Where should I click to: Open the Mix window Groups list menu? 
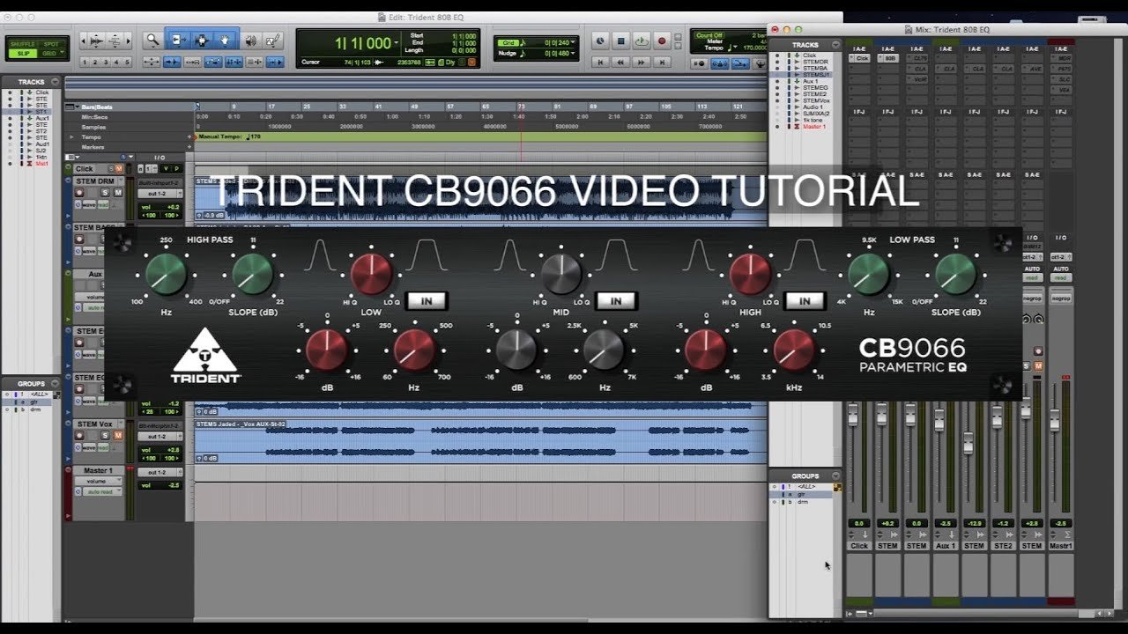click(x=836, y=475)
